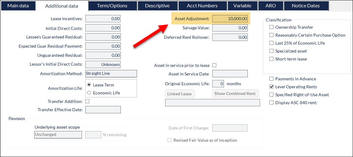Viewport: 353px width, 157px height.
Task: Click the Asset in Service Date field
Action: (x=230, y=74)
